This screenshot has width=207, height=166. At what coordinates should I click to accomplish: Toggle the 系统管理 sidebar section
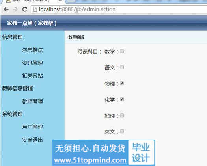click(x=12, y=114)
